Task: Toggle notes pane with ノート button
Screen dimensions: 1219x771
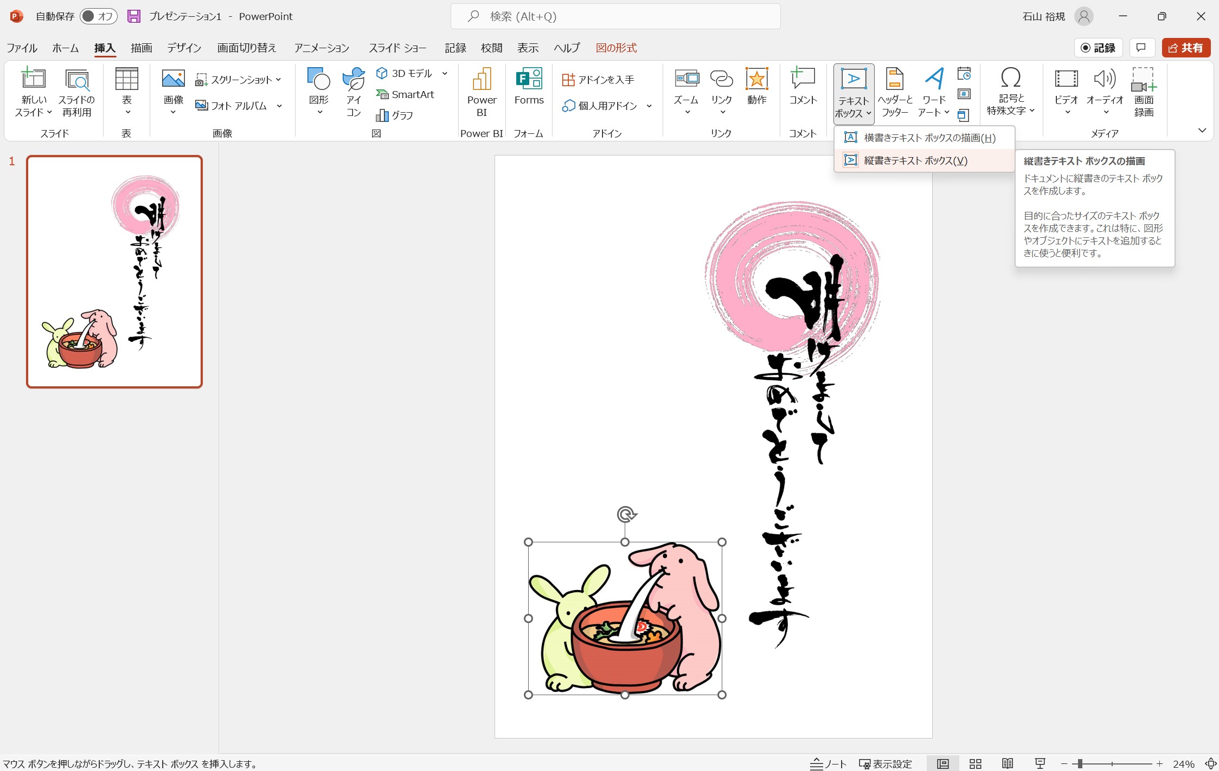Action: tap(828, 763)
